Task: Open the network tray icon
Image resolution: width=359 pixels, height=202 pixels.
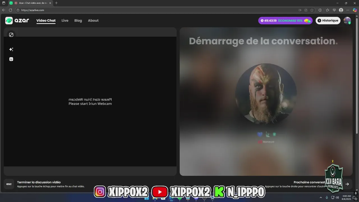Action: pos(333,198)
